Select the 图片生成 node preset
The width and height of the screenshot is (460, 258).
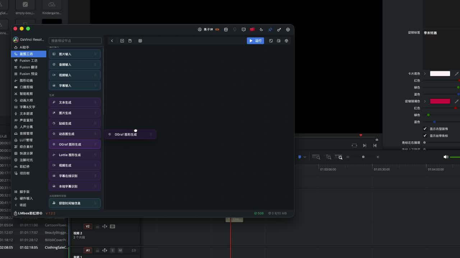[75, 113]
